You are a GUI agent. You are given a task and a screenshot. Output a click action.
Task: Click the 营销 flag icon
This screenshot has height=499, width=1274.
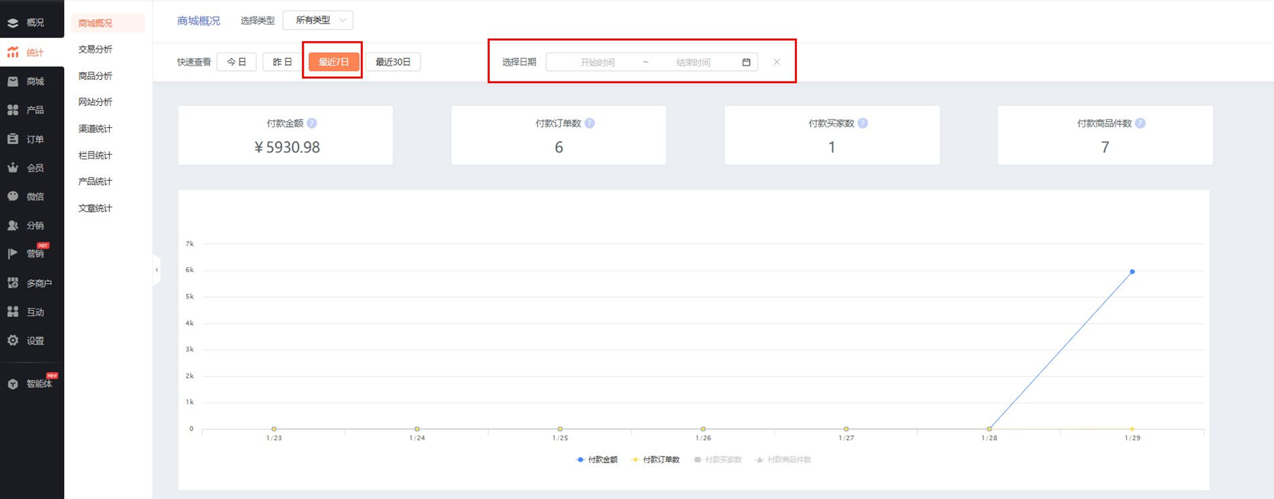coord(13,254)
